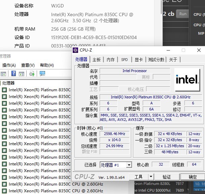Open the SPD tab
The image size is (205, 194).
(x=124, y=60)
